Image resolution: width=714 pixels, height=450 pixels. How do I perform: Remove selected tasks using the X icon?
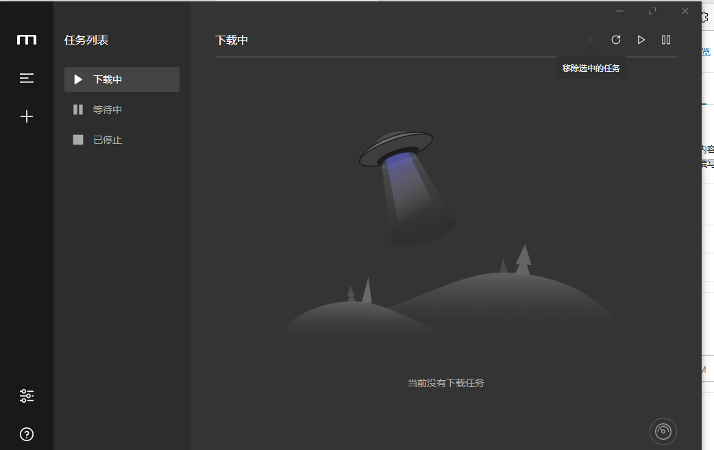point(591,40)
